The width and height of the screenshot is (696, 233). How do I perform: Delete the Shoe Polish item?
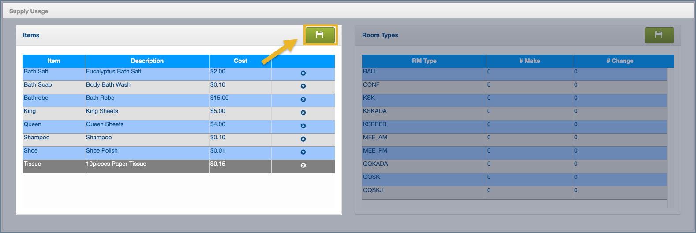[x=303, y=153]
